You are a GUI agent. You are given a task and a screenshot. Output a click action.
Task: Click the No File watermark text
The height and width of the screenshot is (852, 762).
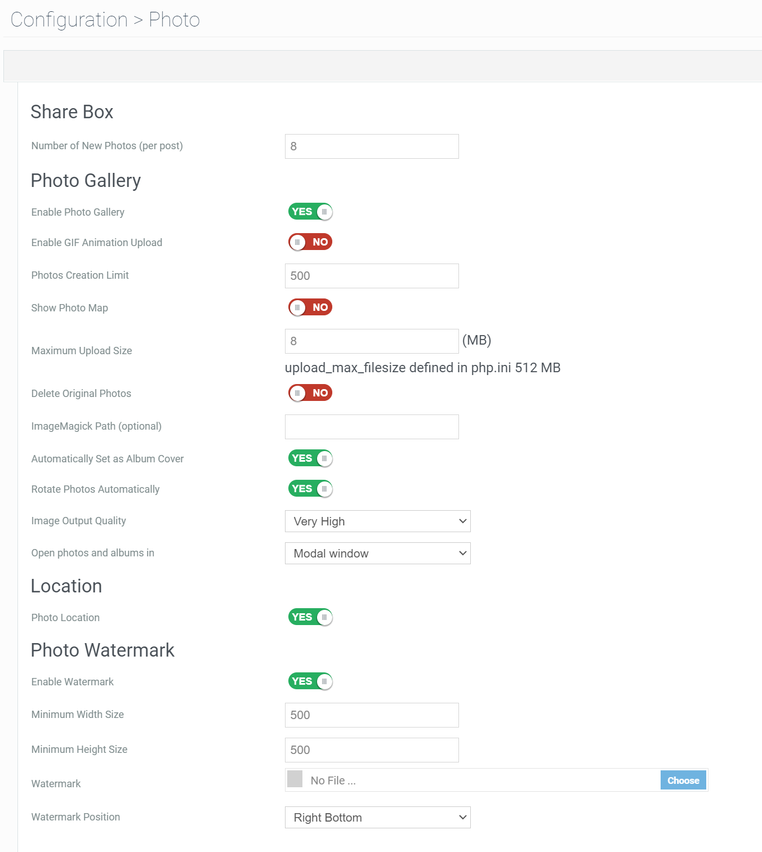pyautogui.click(x=333, y=781)
